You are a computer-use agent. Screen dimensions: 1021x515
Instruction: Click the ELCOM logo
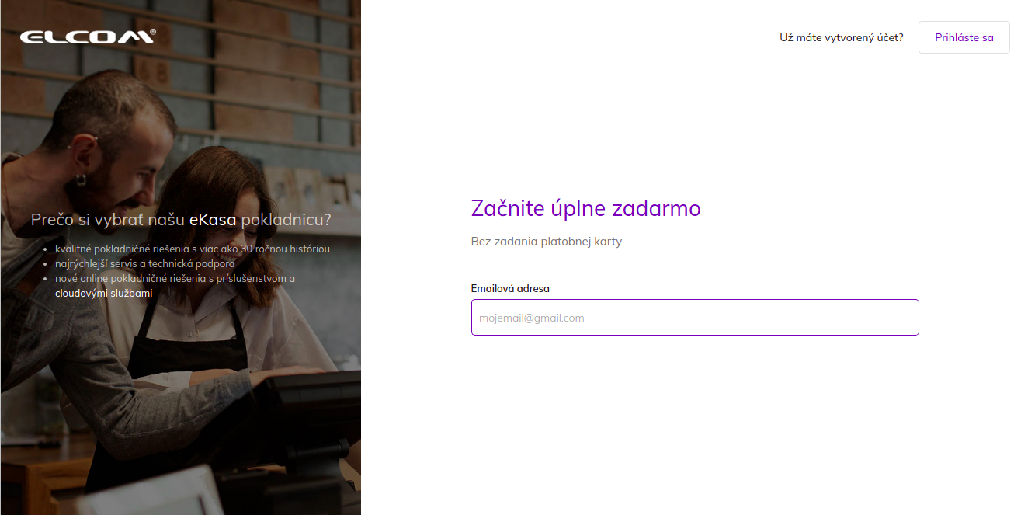point(88,36)
